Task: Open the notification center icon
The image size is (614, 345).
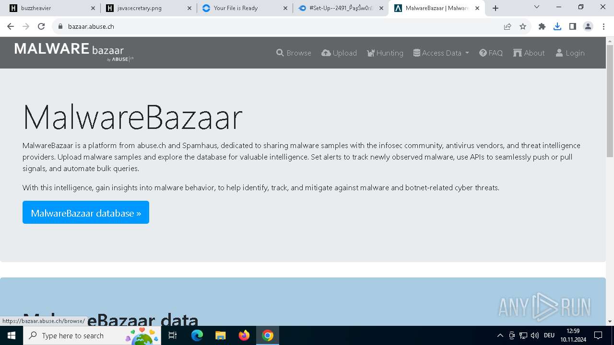Action: [598, 335]
